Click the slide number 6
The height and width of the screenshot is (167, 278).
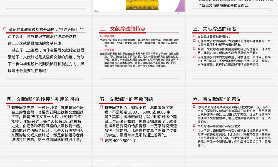coord(178,13)
